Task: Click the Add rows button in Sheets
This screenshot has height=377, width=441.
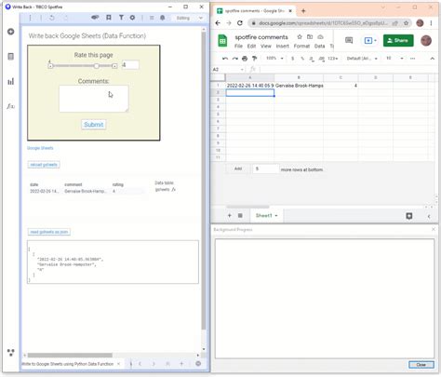Action: pyautogui.click(x=238, y=169)
